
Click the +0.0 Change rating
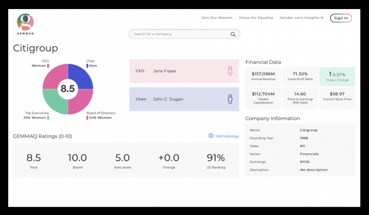coord(169,158)
